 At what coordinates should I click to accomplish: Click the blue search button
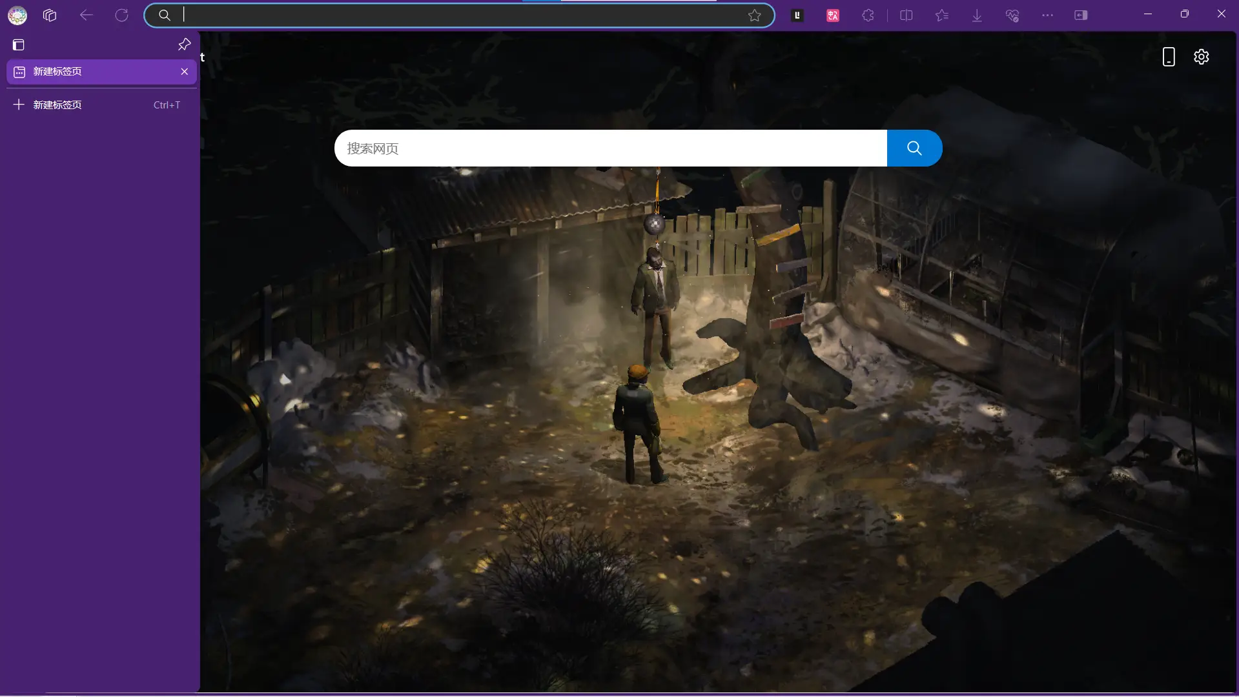coord(914,148)
